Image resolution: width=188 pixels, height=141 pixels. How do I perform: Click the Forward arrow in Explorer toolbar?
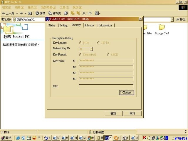pyautogui.click(x=21, y=13)
